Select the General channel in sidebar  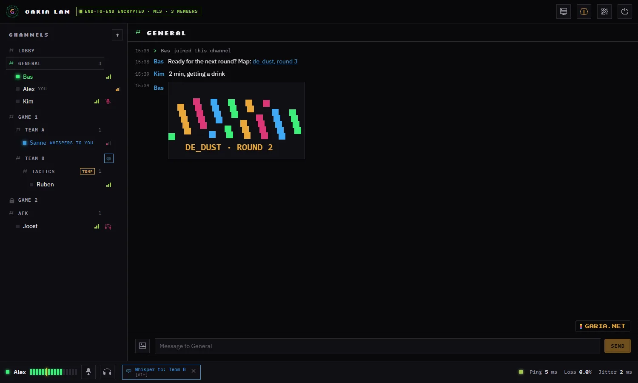[x=55, y=63]
